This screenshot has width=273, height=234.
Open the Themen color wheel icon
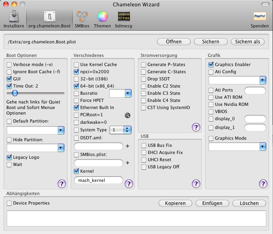103,17
